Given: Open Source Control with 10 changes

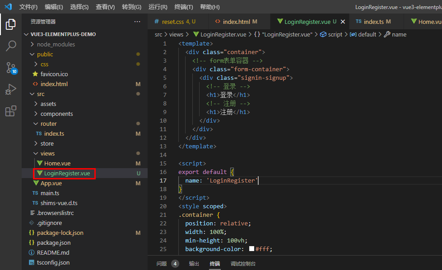Looking at the screenshot, I should [11, 68].
